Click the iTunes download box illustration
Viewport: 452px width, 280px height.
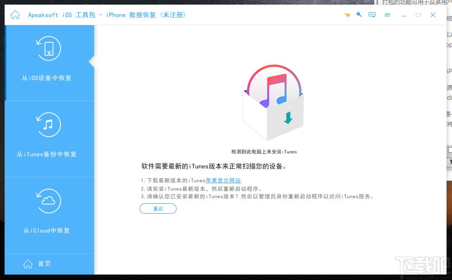pyautogui.click(x=273, y=103)
